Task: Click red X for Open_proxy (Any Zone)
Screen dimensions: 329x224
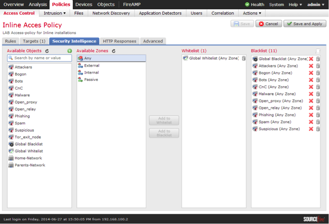Action: click(311, 101)
